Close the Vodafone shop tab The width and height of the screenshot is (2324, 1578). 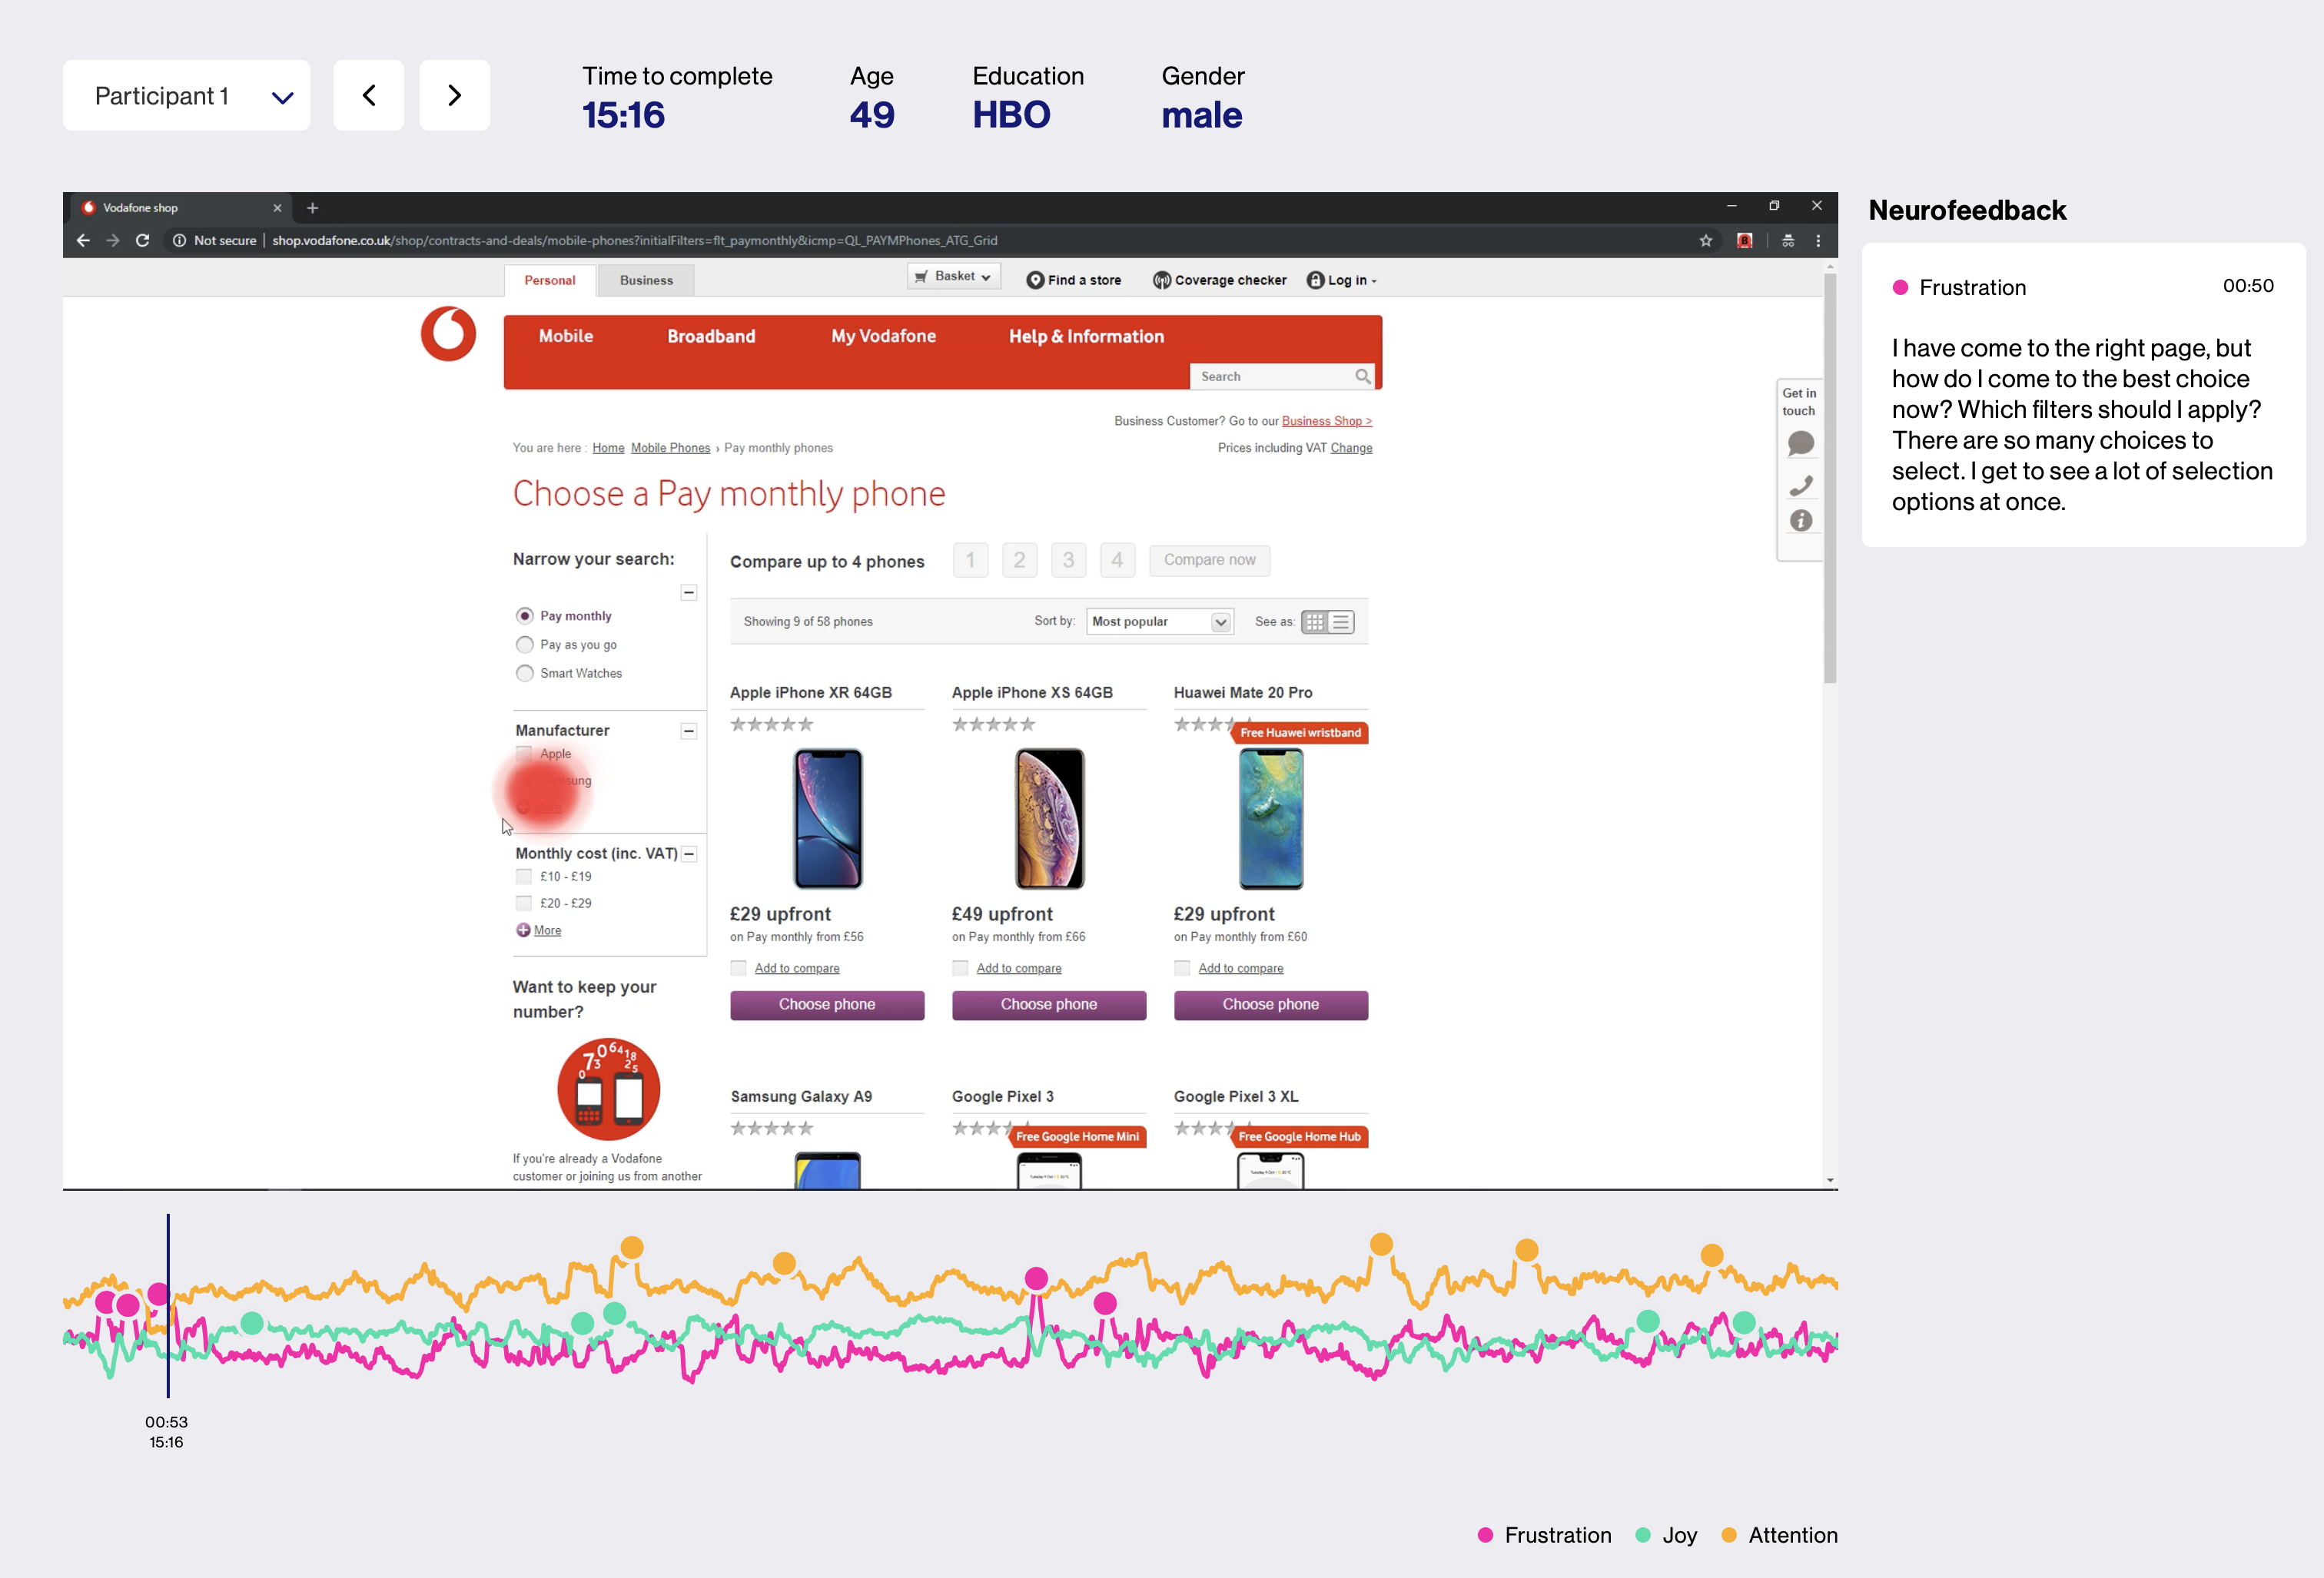(277, 208)
